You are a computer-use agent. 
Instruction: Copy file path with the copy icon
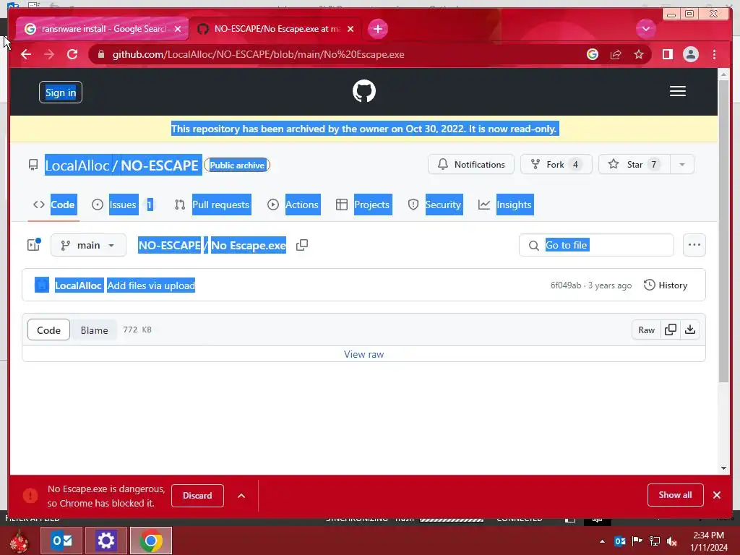click(x=302, y=245)
